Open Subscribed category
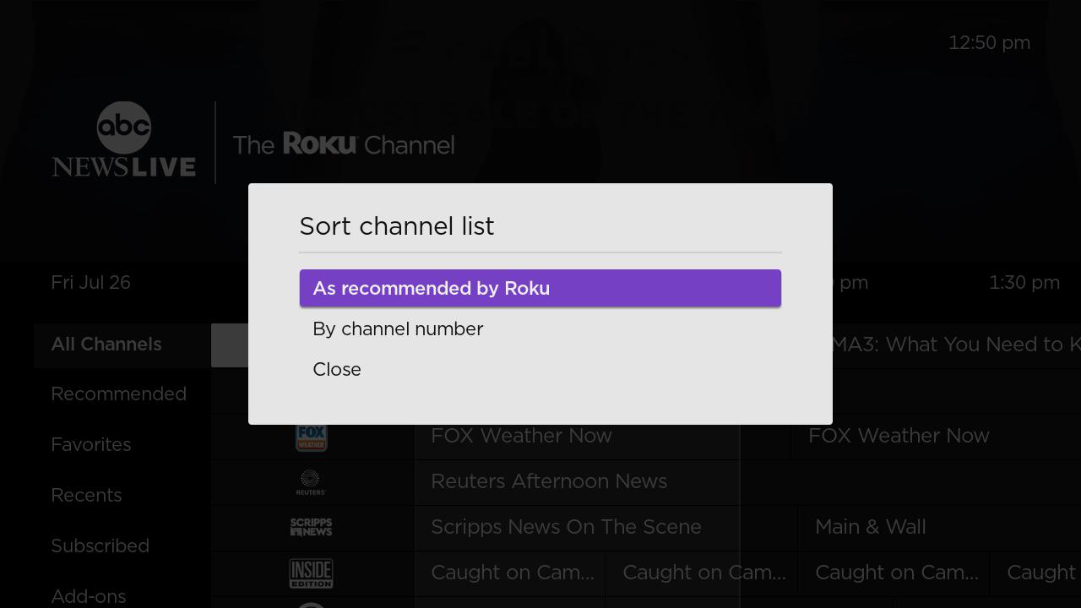Image resolution: width=1081 pixels, height=608 pixels. point(100,546)
